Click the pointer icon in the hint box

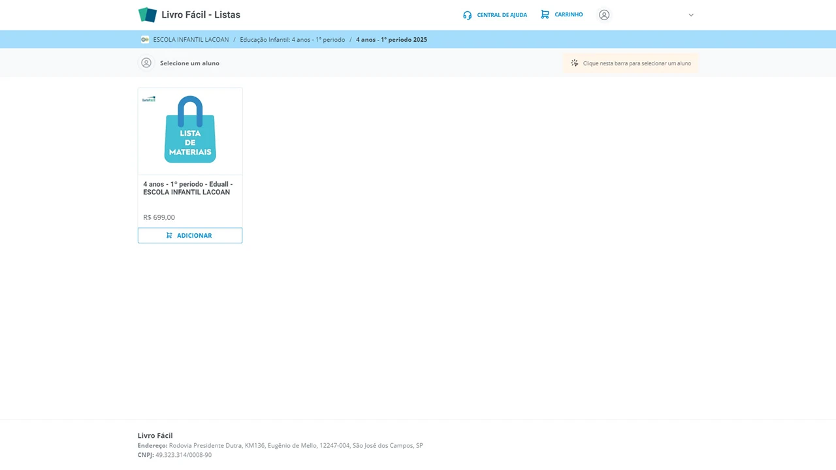pyautogui.click(x=575, y=63)
